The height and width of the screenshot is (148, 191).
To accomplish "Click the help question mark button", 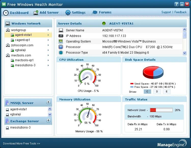I will tap(176, 4).
